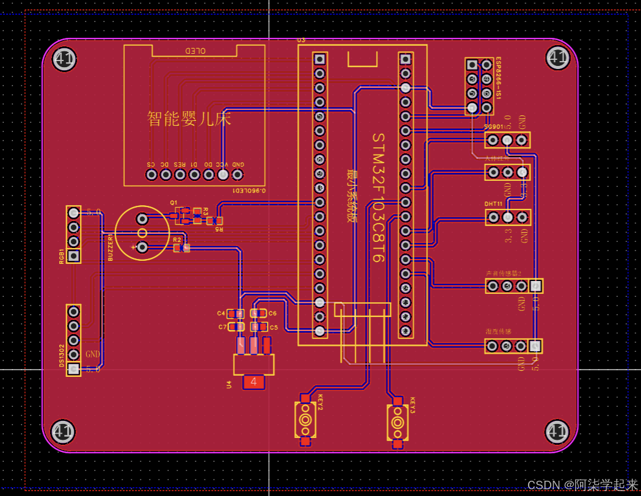641x496 pixels.
Task: Select the buzzer positive pad
Action: click(142, 247)
